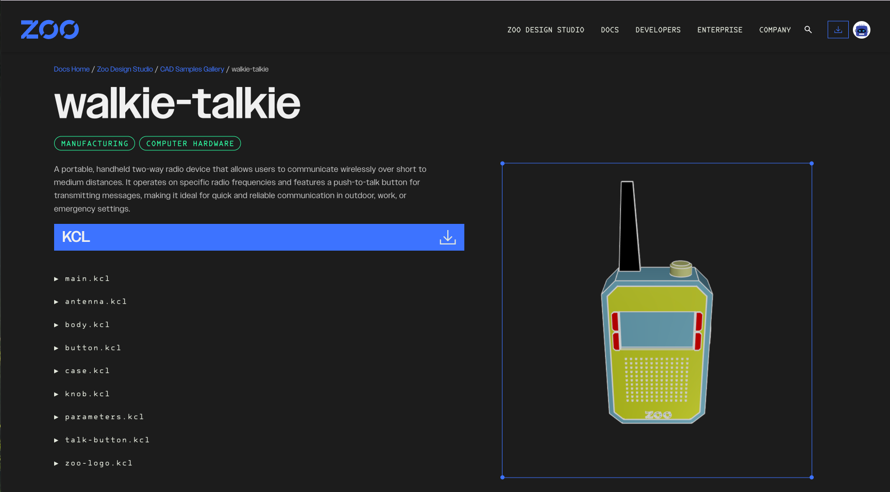The height and width of the screenshot is (492, 890).
Task: Click the Zoo logo in header
Action: click(x=49, y=30)
